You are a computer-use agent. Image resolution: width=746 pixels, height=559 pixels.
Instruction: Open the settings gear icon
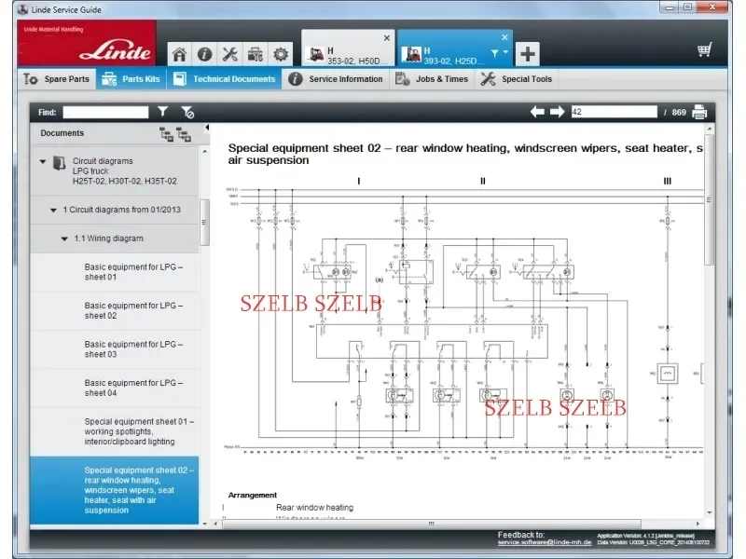(x=281, y=55)
